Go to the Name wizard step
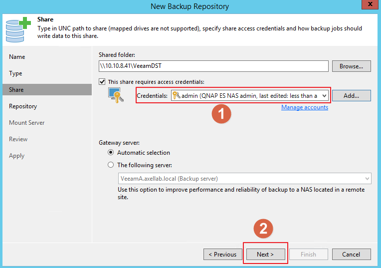This screenshot has width=381, height=268. pos(17,57)
